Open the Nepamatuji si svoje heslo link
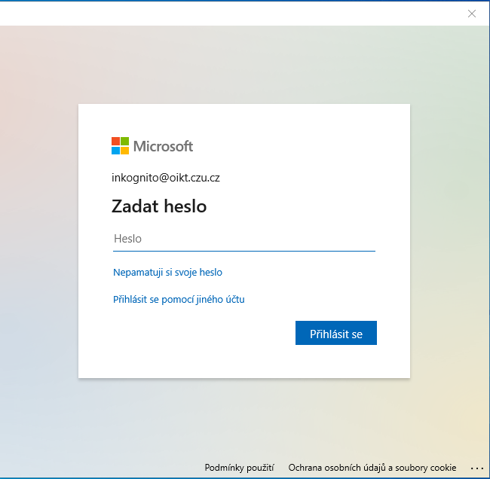The width and height of the screenshot is (490, 479). pyautogui.click(x=167, y=273)
